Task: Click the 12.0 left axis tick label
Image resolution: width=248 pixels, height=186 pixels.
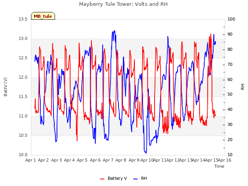Action: click(23, 77)
